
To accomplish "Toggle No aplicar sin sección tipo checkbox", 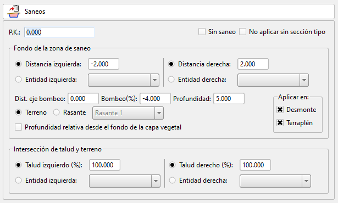I will 242,32.
